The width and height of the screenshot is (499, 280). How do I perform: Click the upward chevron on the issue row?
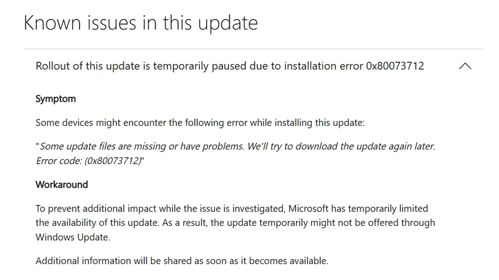465,66
